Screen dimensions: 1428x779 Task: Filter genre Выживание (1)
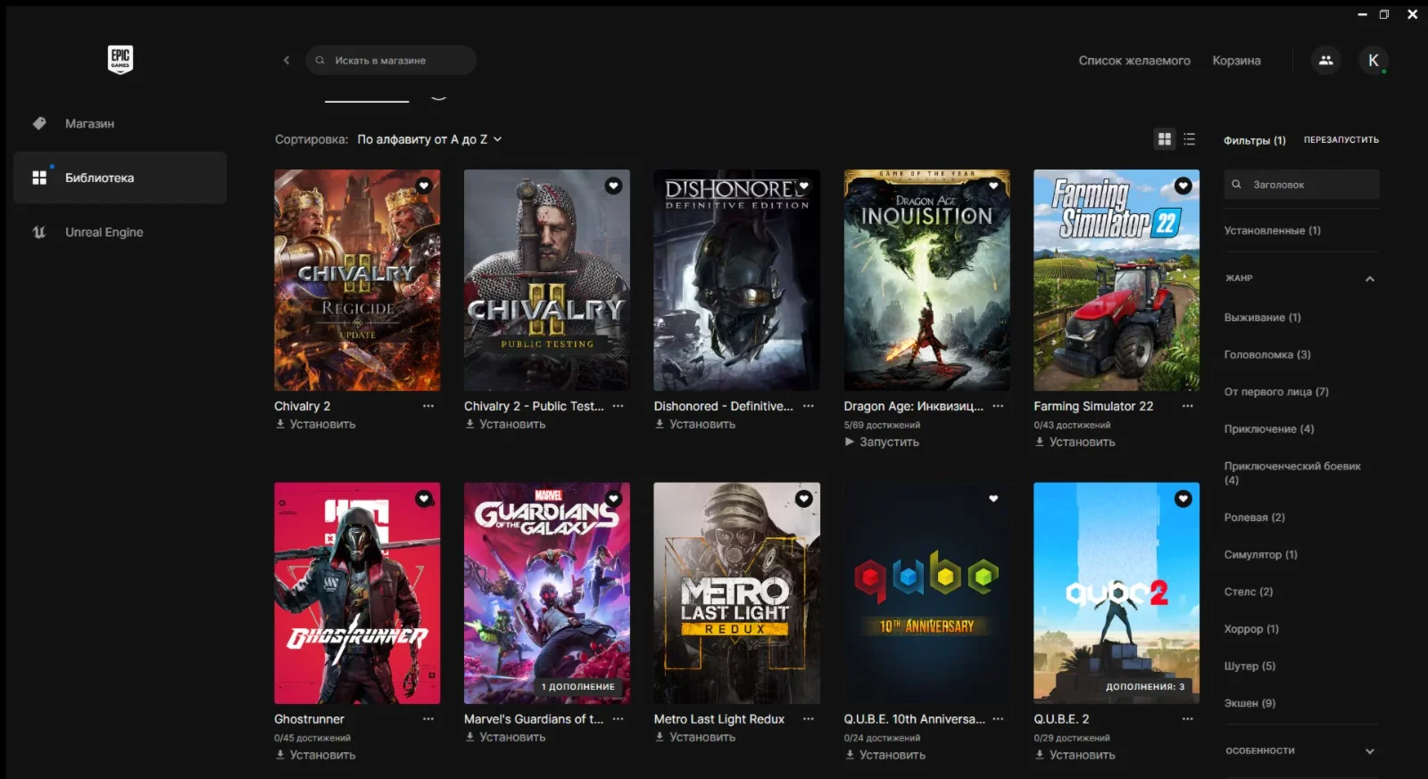pos(1262,318)
